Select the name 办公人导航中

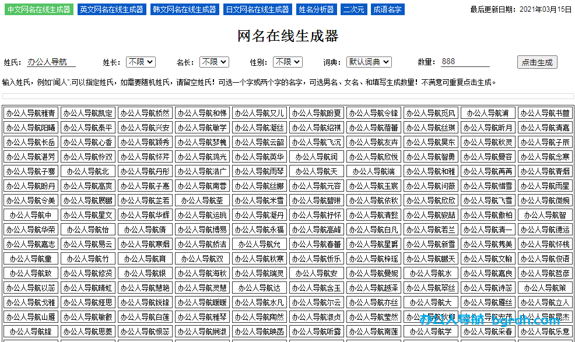32,215
